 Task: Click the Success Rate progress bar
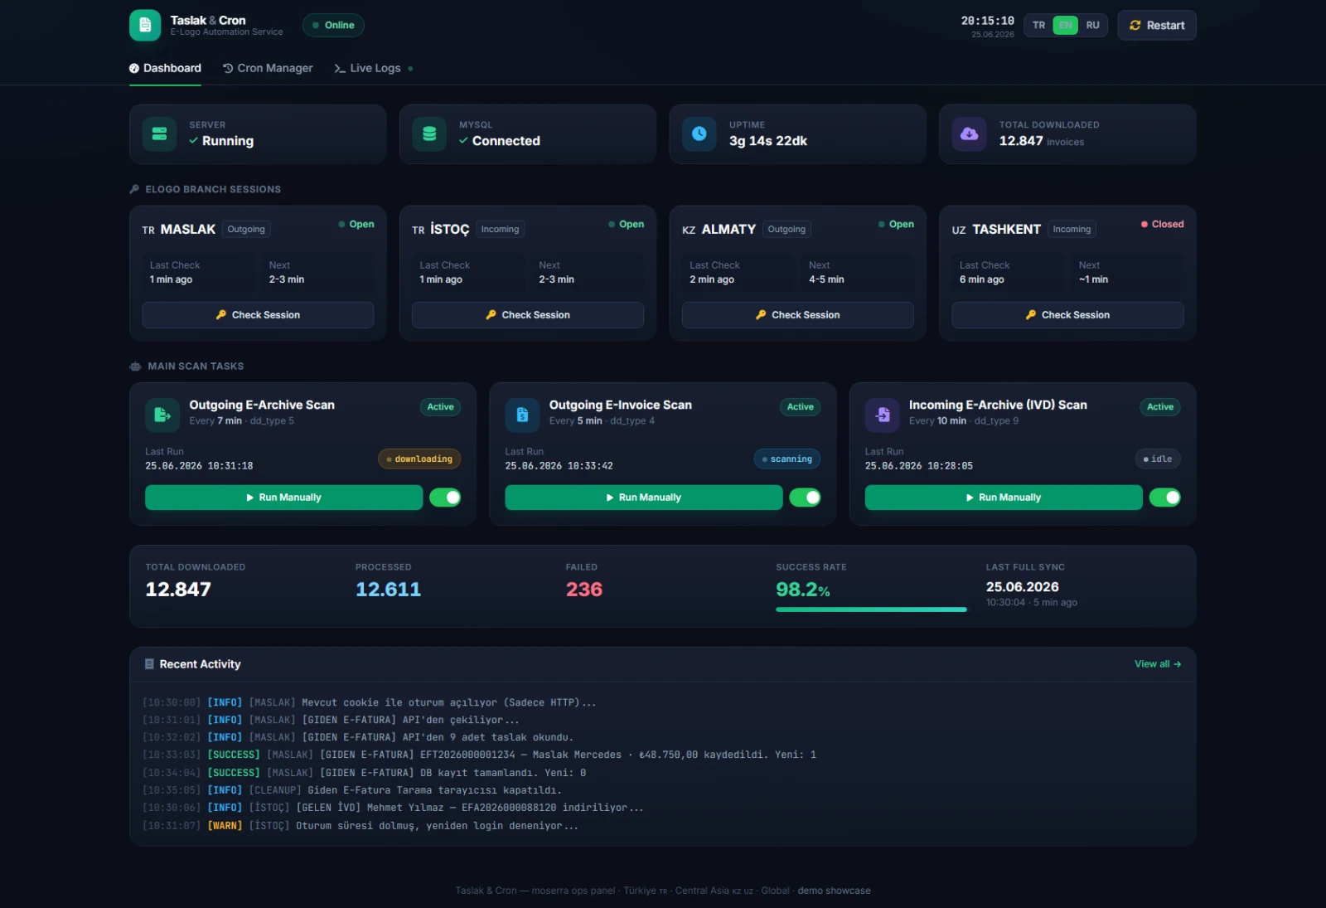point(871,609)
